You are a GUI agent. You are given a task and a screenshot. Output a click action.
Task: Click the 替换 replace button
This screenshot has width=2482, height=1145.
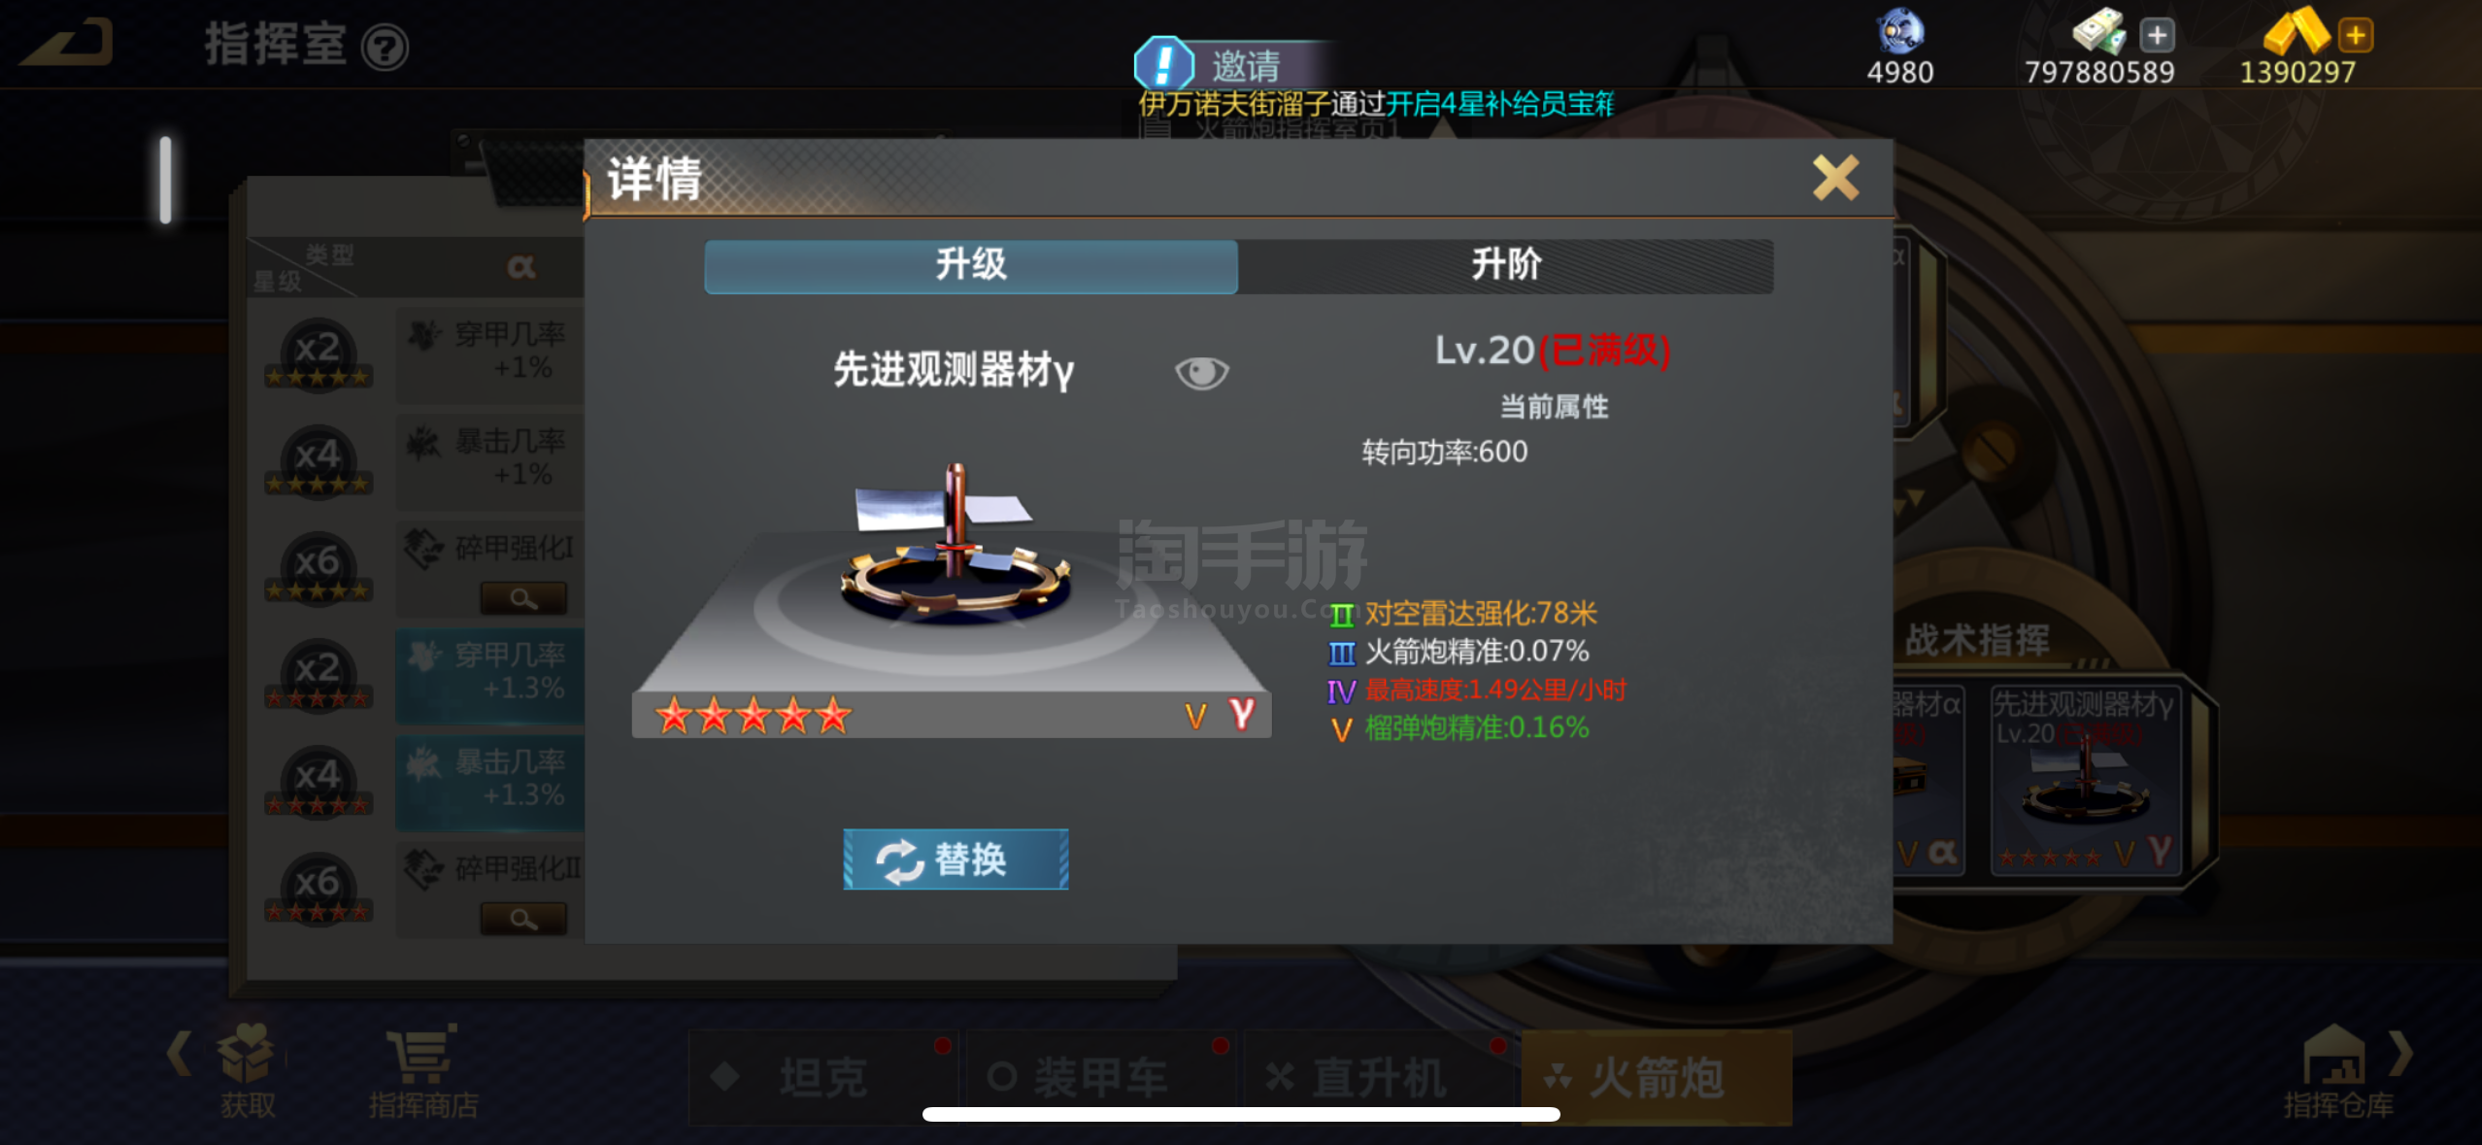(x=956, y=859)
